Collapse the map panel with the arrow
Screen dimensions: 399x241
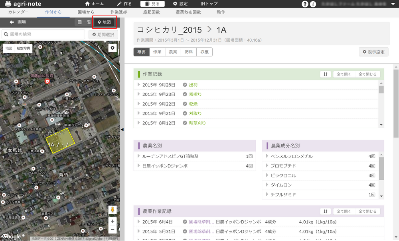pos(122,130)
